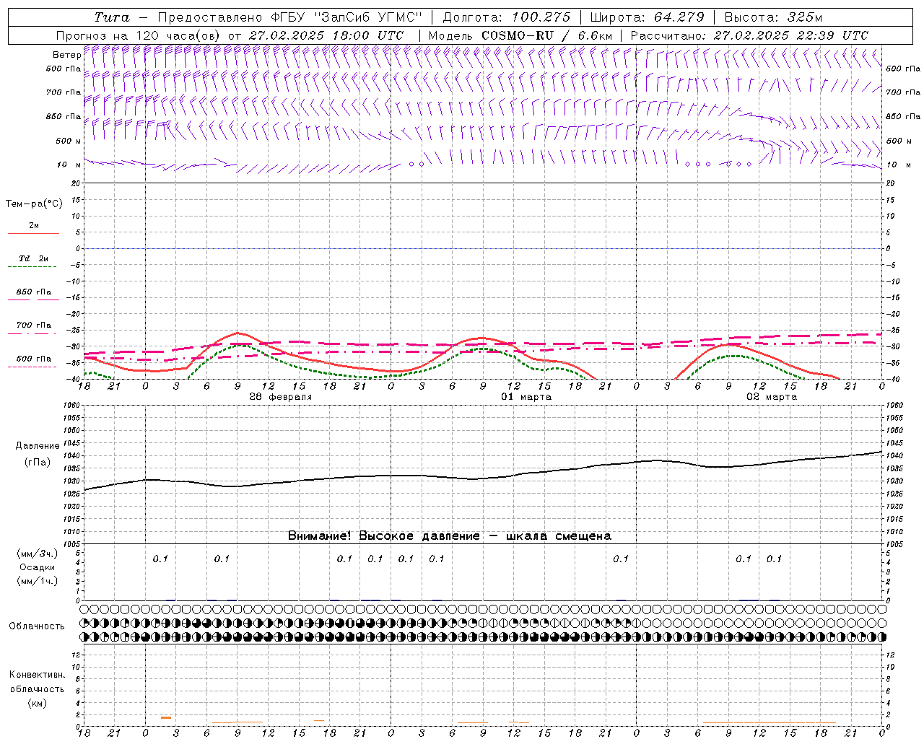Click the "28 февраля" date label
The image size is (924, 739).
click(280, 397)
